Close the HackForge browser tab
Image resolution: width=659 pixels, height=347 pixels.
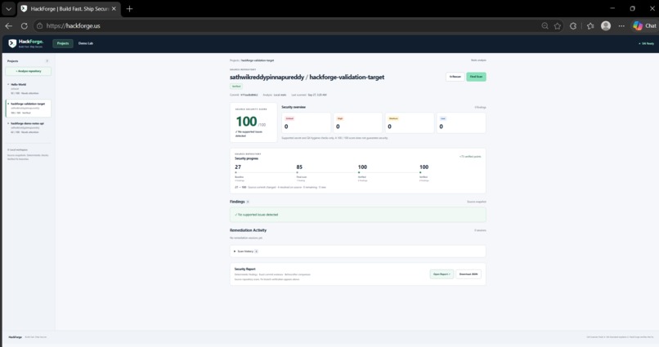(x=114, y=8)
